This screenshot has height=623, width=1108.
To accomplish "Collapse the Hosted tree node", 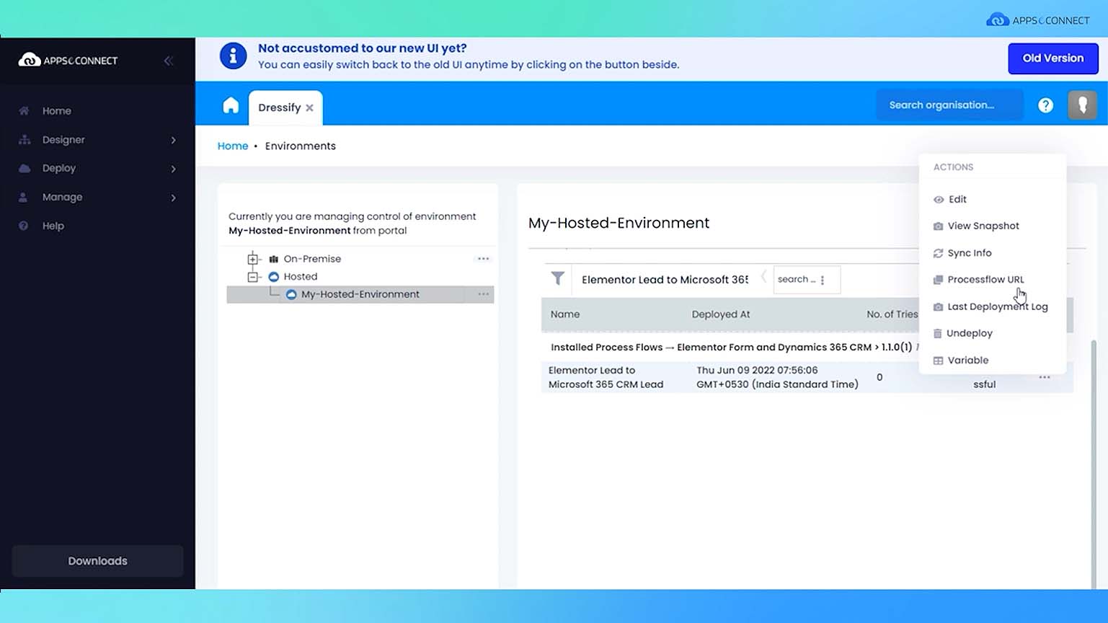I will pos(252,277).
